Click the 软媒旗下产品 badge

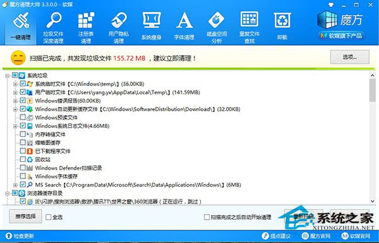341,36
